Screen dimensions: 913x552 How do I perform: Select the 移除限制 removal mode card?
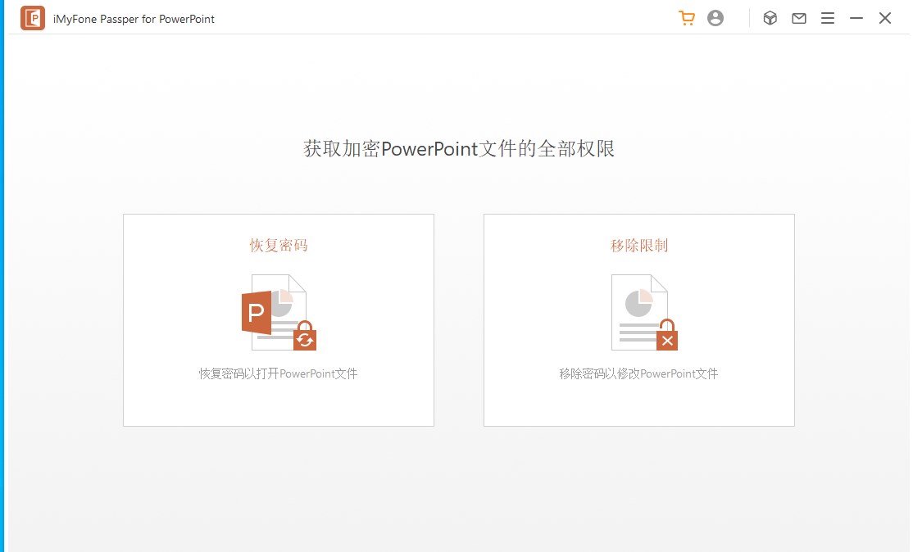coord(638,319)
